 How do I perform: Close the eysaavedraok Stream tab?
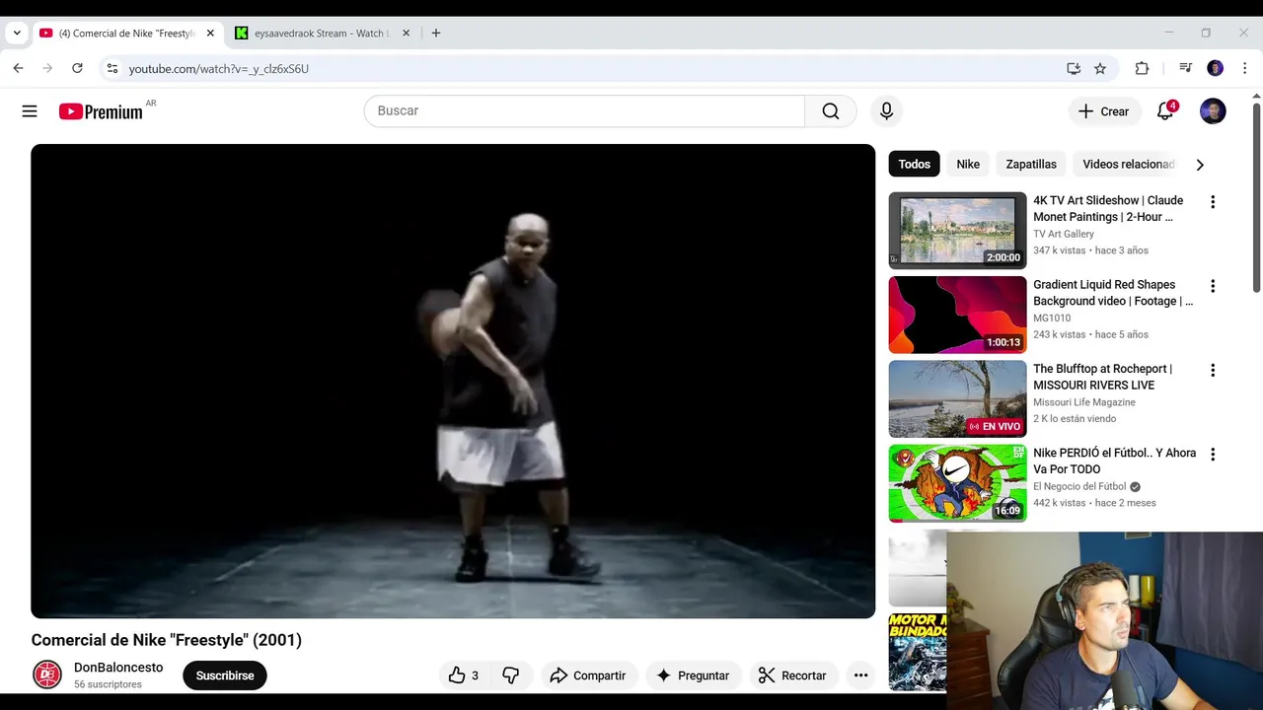tap(406, 33)
